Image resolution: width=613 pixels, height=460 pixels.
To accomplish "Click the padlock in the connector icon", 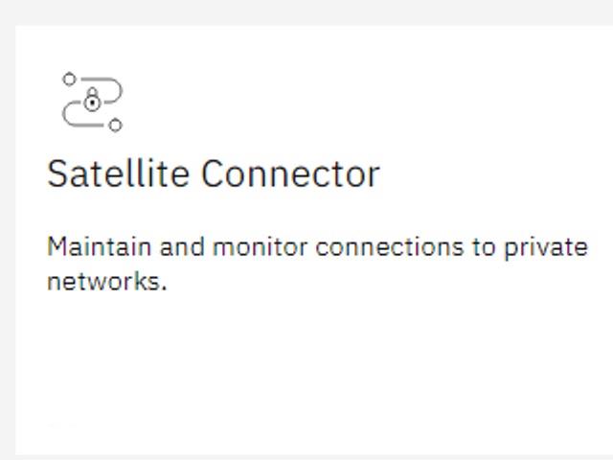I will pyautogui.click(x=92, y=100).
